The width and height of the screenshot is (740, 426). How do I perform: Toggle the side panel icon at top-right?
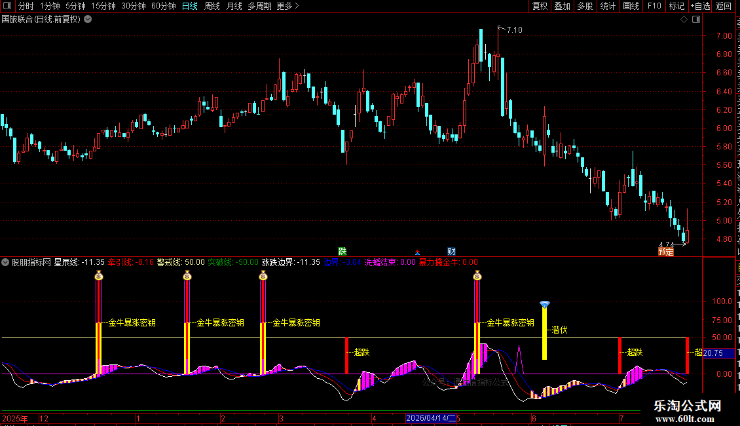[696, 20]
